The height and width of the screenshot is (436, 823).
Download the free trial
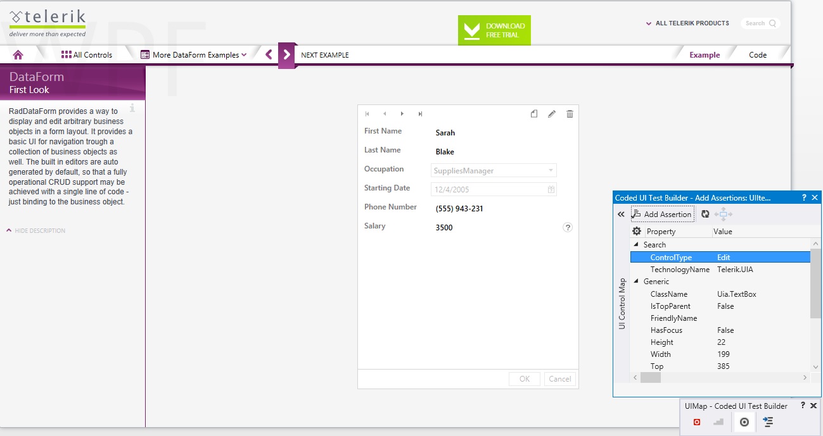point(494,30)
